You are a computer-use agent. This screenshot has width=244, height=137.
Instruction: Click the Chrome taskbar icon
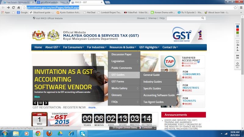(x=38, y=134)
